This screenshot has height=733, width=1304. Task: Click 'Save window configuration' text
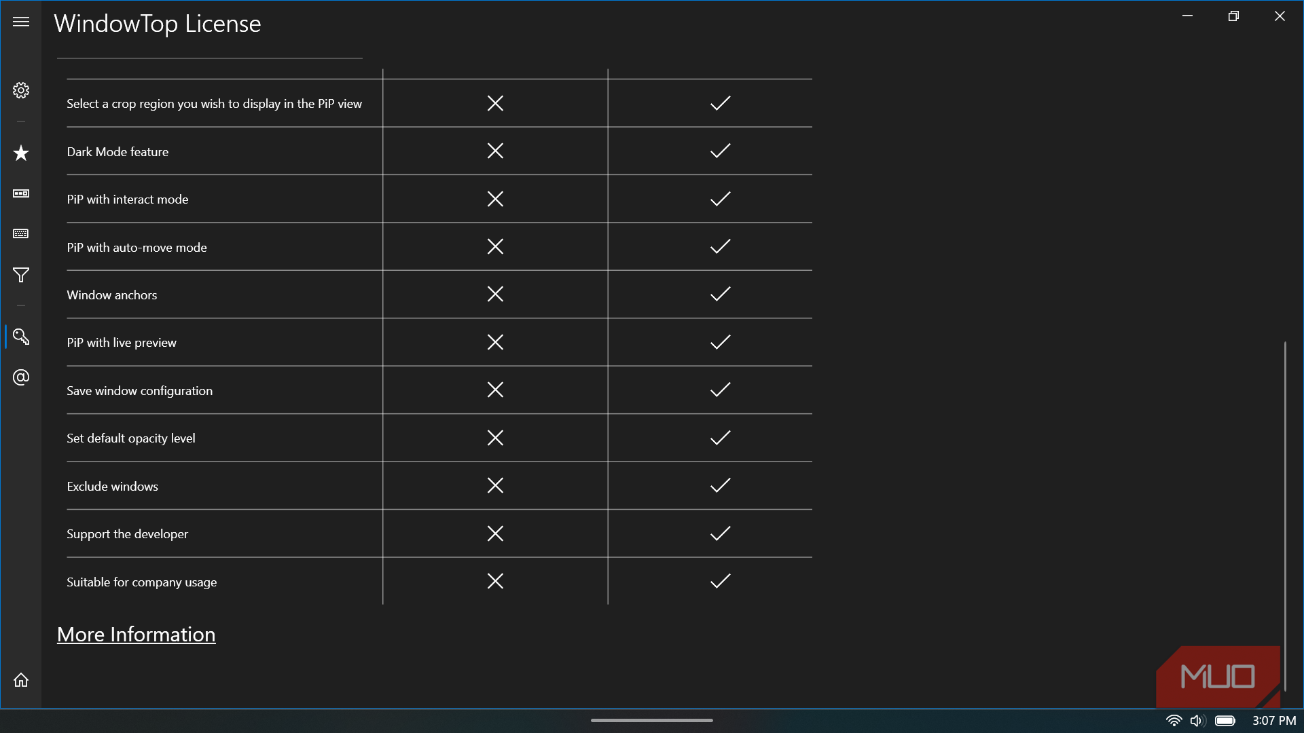tap(139, 391)
